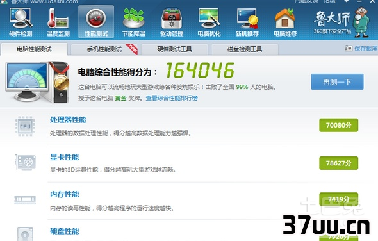Switch to 电脑性能测试 tab
The image size is (378, 241).
click(x=34, y=49)
